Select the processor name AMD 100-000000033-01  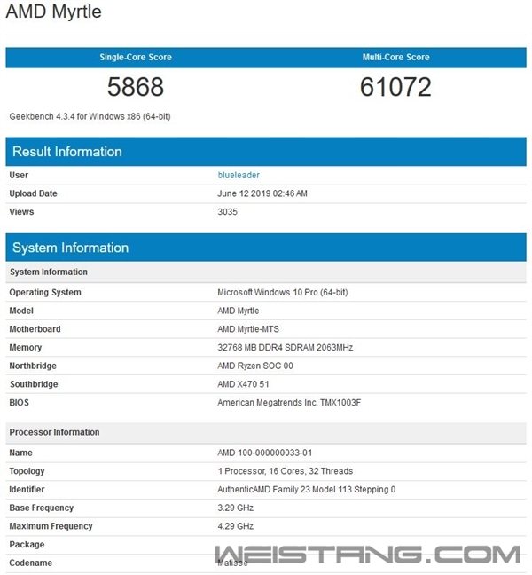click(x=266, y=453)
